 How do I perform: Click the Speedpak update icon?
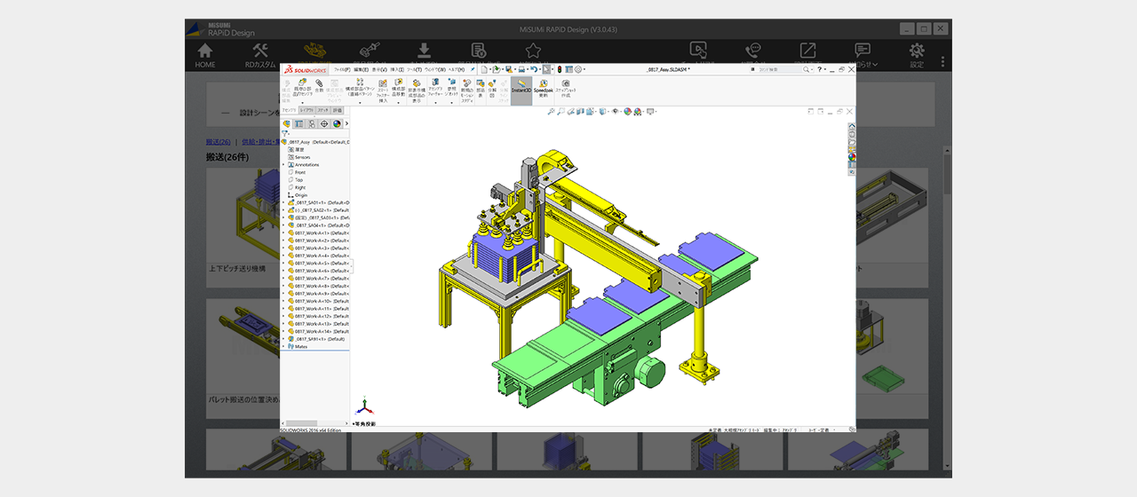point(542,83)
